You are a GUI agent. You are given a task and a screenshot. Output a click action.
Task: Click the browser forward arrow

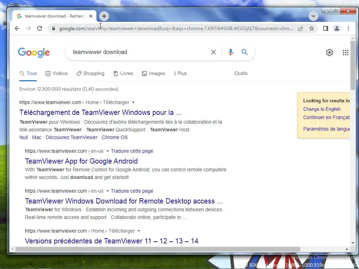click(28, 28)
